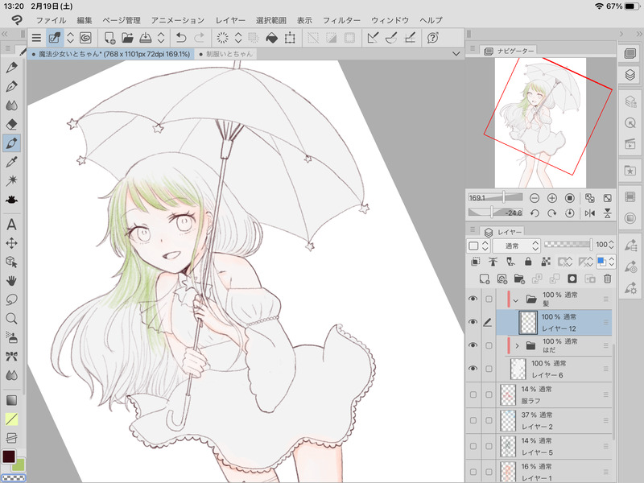This screenshot has height=483, width=644.
Task: Select the Text tool (A icon)
Action: click(11, 225)
